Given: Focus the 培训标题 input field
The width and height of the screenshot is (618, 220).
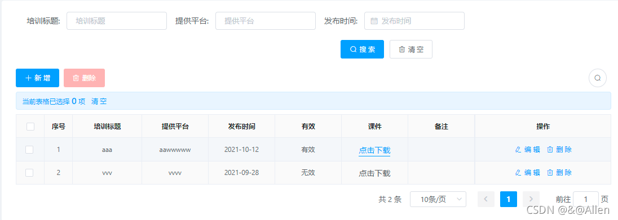Looking at the screenshot, I should click(x=117, y=21).
